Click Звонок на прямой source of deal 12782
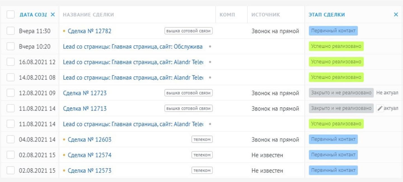This screenshot has width=403, height=182. (275, 31)
